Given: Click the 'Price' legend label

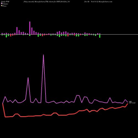Looking at the screenshot, I should coord(4,6).
